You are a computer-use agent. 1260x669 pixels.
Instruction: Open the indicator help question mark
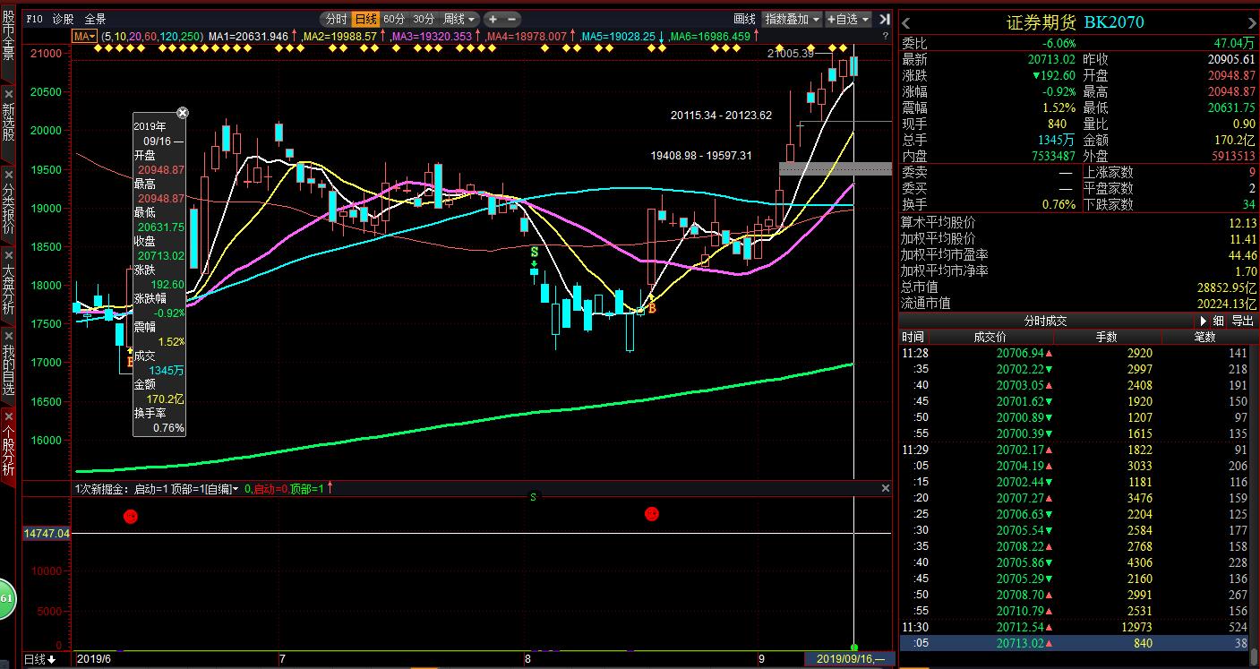click(885, 36)
